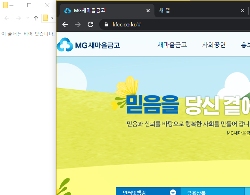Click the 믿음을 당신 곁에 banner headline
The image size is (250, 195).
coord(188,105)
